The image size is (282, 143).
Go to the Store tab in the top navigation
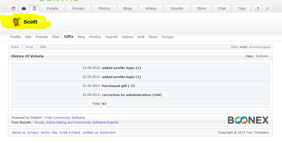click(x=201, y=8)
